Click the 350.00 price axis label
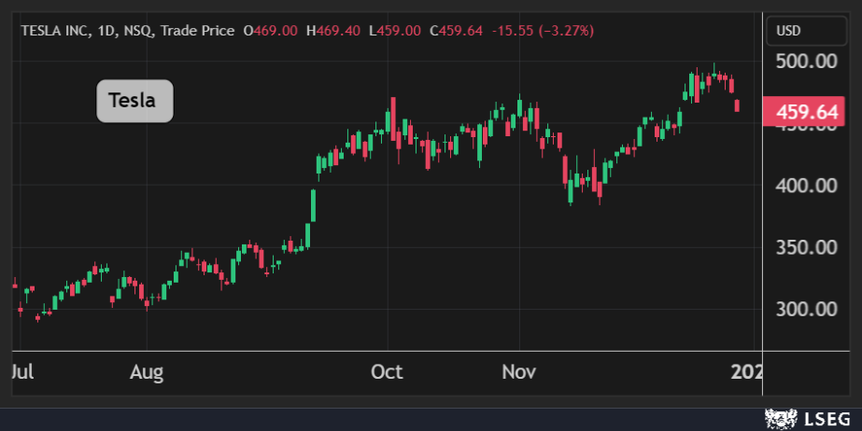862x431 pixels. point(805,247)
